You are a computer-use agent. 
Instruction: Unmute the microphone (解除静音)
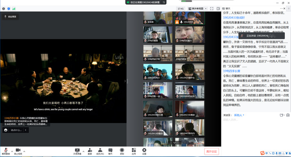pyautogui.click(x=6, y=151)
